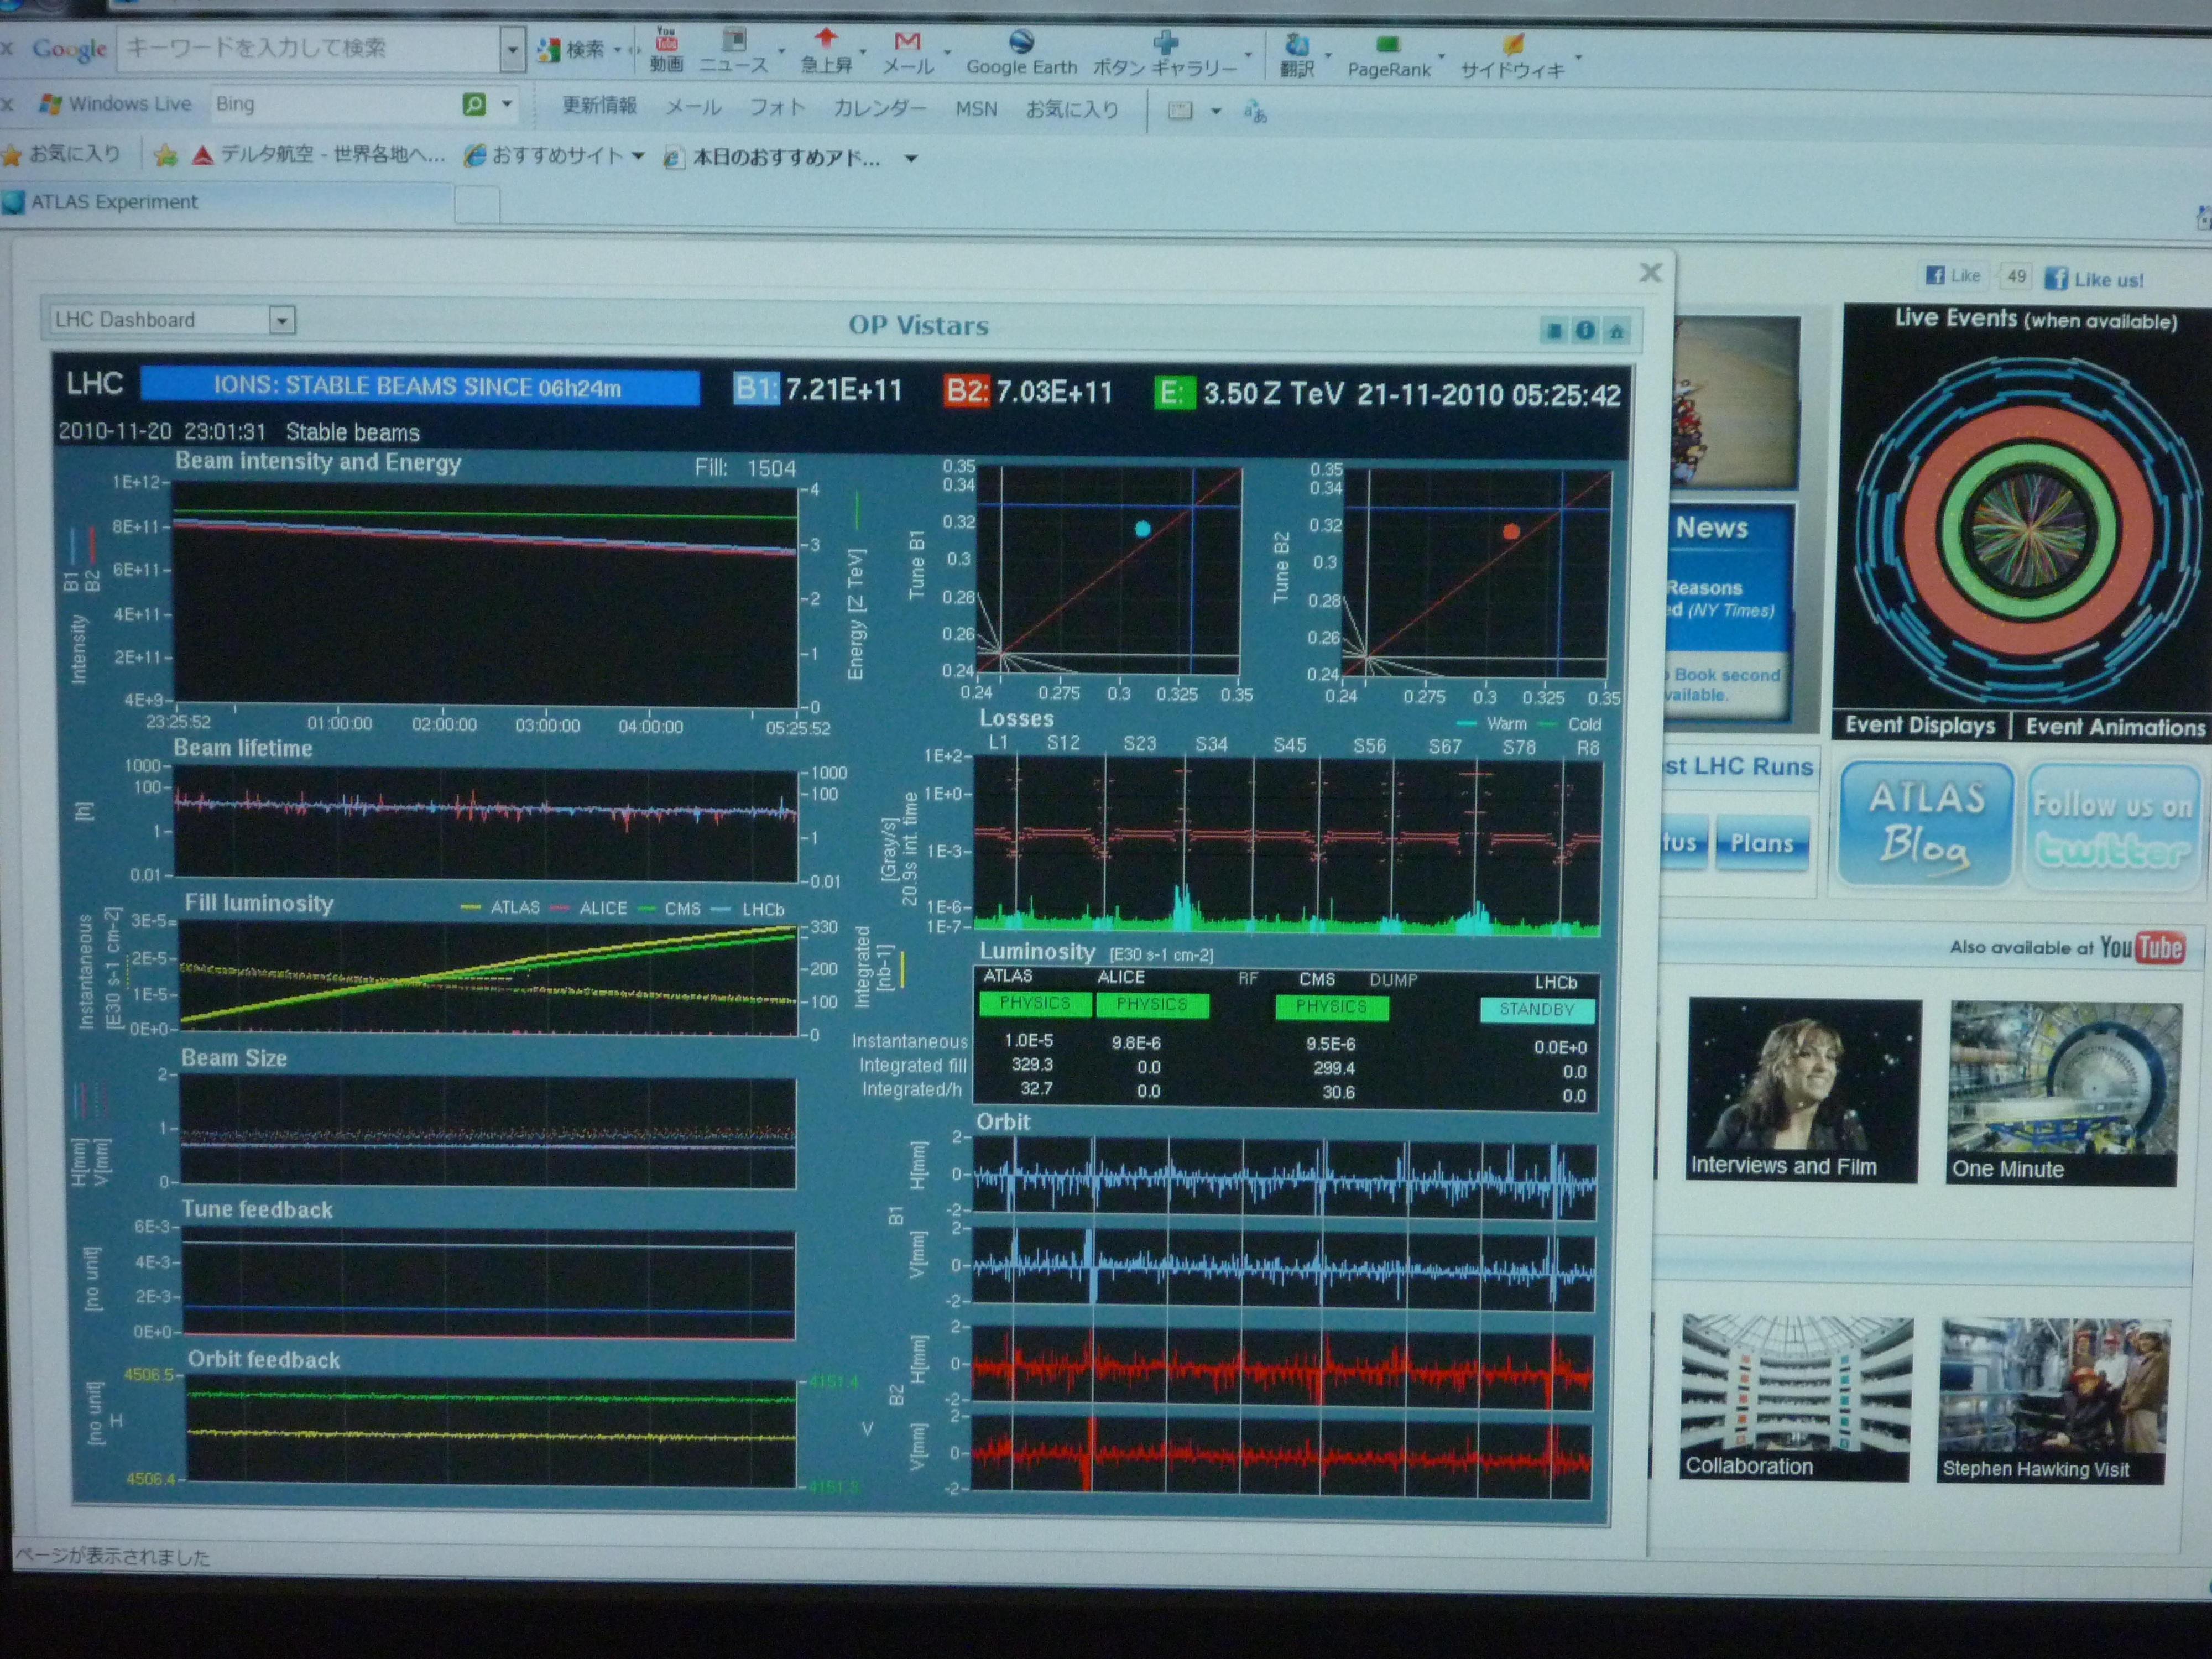The height and width of the screenshot is (1659, 2212).
Task: Click the Facebook Like button
Action: tap(1953, 275)
